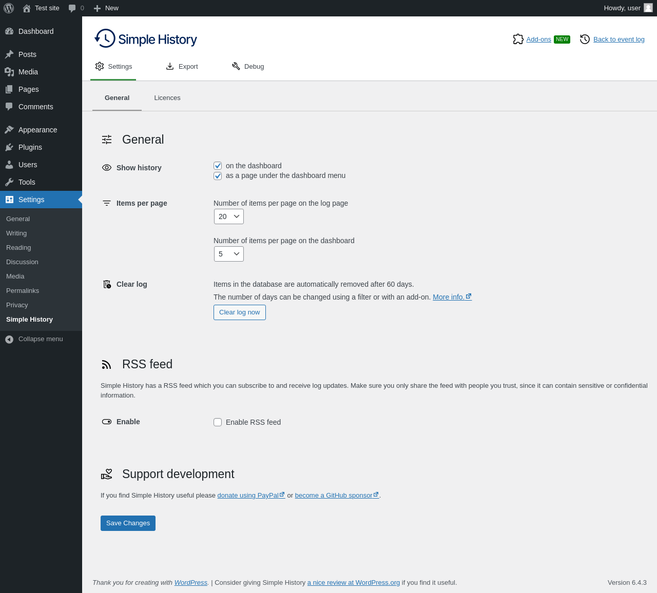The width and height of the screenshot is (657, 593).
Task: Open the New content menu in admin bar
Action: 106,8
